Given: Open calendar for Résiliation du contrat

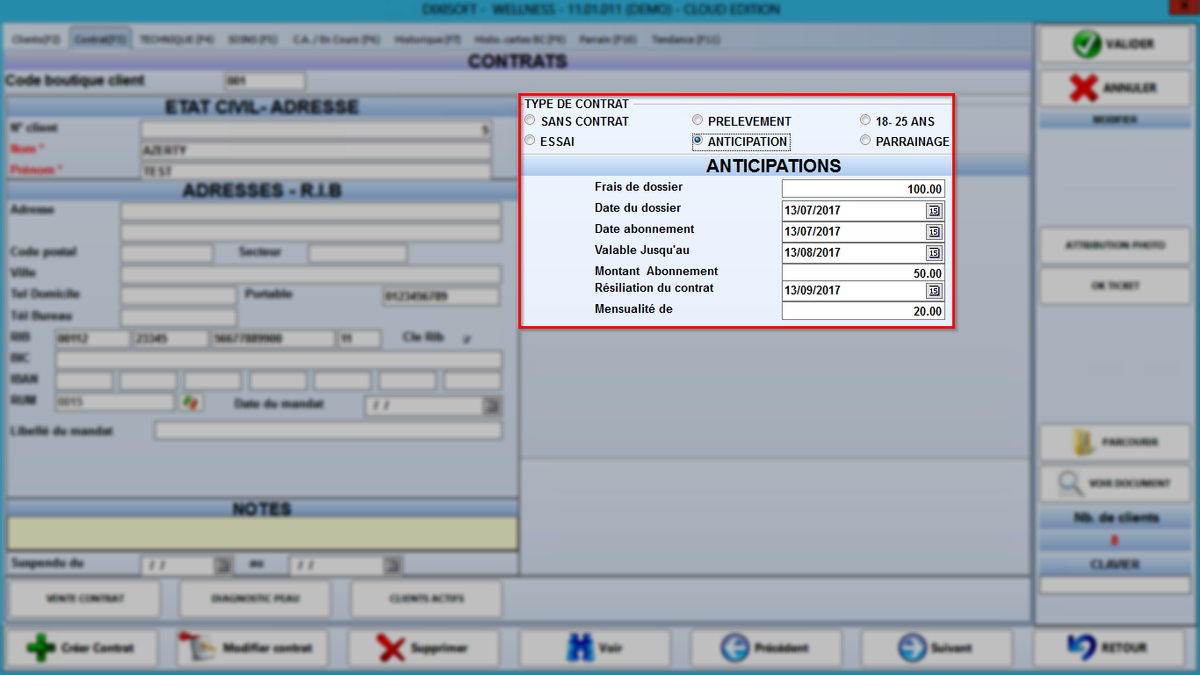Looking at the screenshot, I should 934,291.
